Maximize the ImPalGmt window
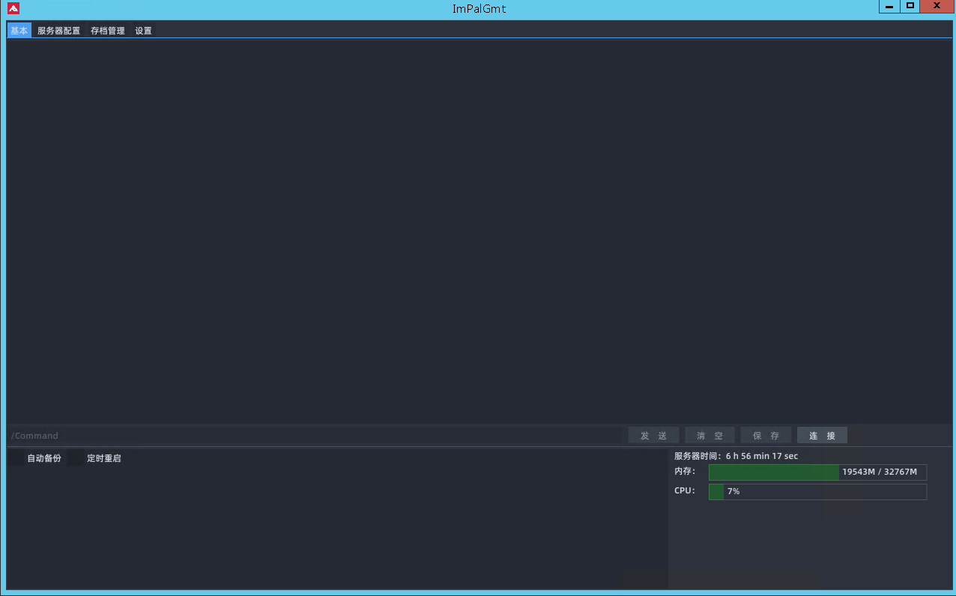Screen dimensions: 956x596 (910, 7)
